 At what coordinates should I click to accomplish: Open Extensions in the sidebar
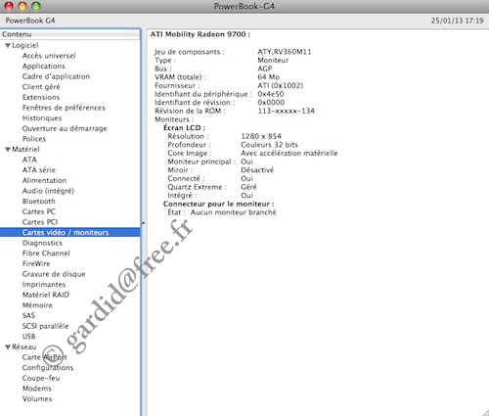(x=41, y=97)
